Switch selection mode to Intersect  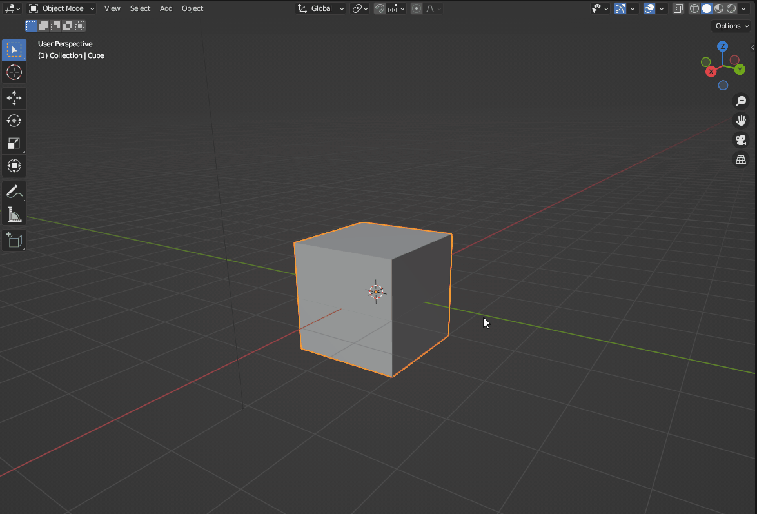click(80, 26)
